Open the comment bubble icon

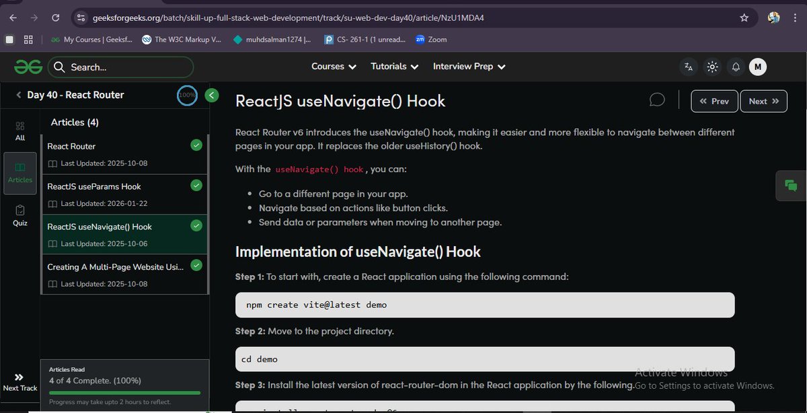657,101
